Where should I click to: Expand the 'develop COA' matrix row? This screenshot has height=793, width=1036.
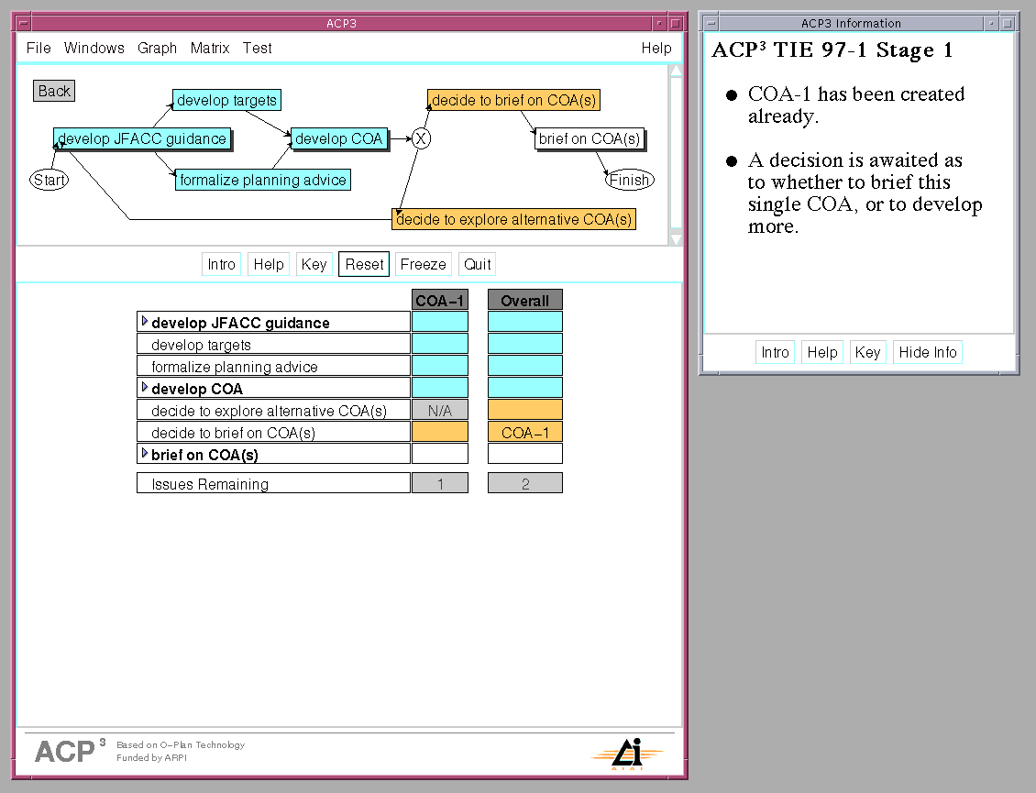[145, 388]
